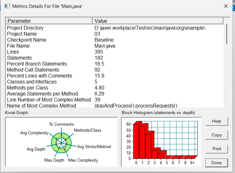Click the Max Complexity Kiviat label
The height and width of the screenshot is (173, 235).
[83, 160]
